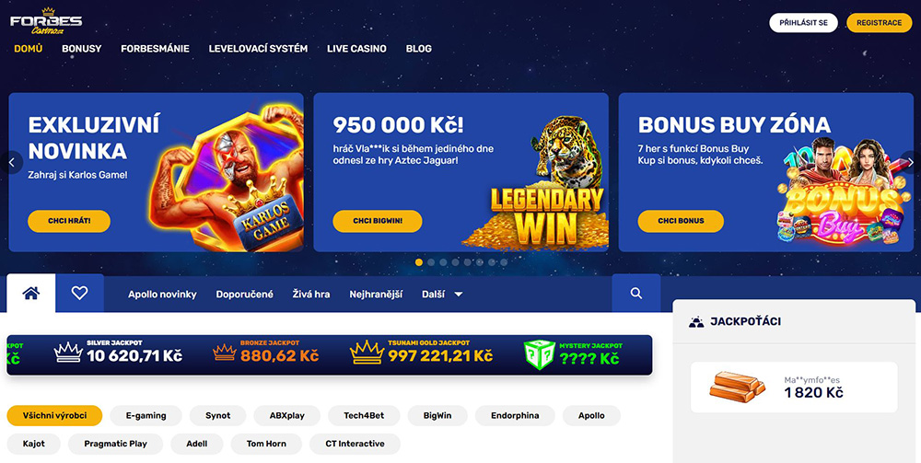Click the Silver Jackpot crown icon
The image size is (921, 463).
[x=68, y=353]
